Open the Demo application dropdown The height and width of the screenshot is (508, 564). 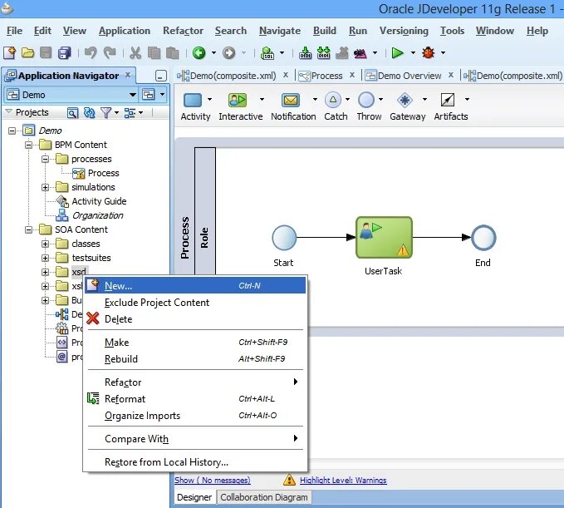133,95
